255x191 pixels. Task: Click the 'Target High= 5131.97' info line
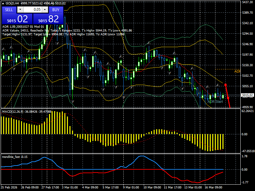[63, 34]
